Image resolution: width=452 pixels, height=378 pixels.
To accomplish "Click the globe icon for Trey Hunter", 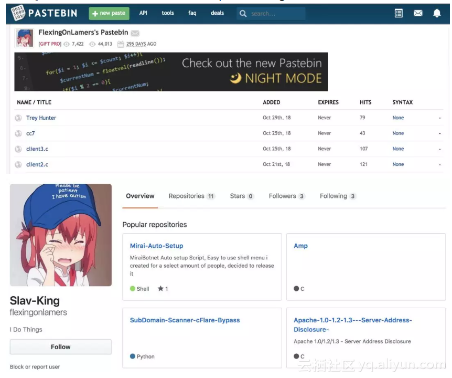I will 18,118.
